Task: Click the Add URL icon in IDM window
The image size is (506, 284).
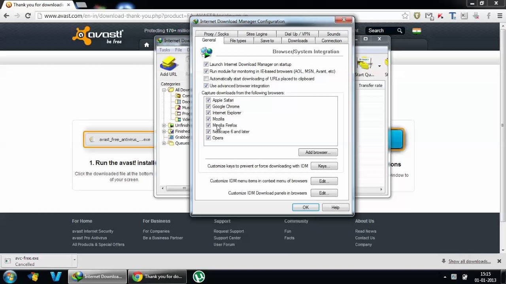Action: [x=169, y=64]
